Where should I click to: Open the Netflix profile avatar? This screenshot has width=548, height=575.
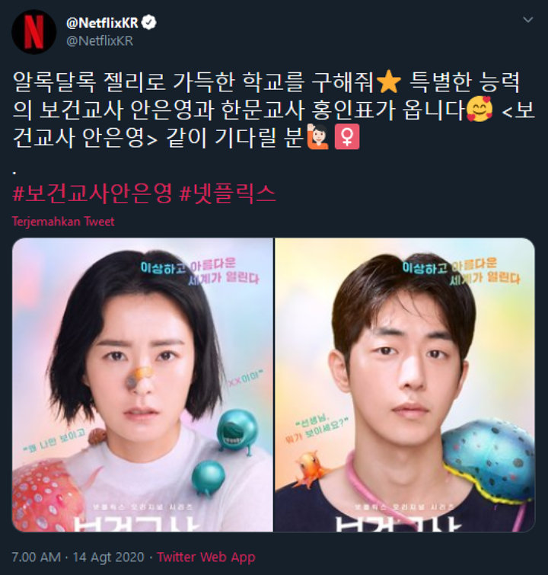point(33,31)
